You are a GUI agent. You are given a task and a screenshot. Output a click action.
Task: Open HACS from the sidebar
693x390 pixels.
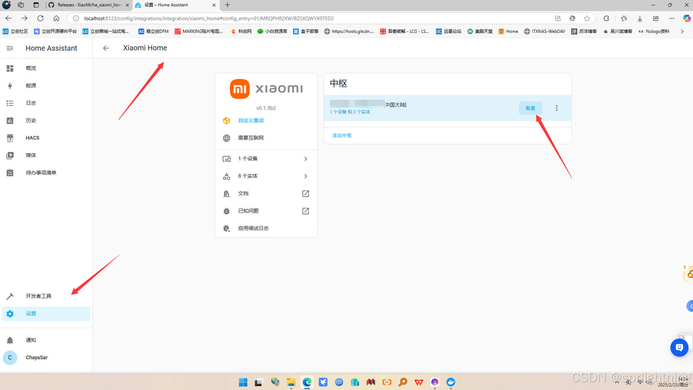tap(46, 138)
